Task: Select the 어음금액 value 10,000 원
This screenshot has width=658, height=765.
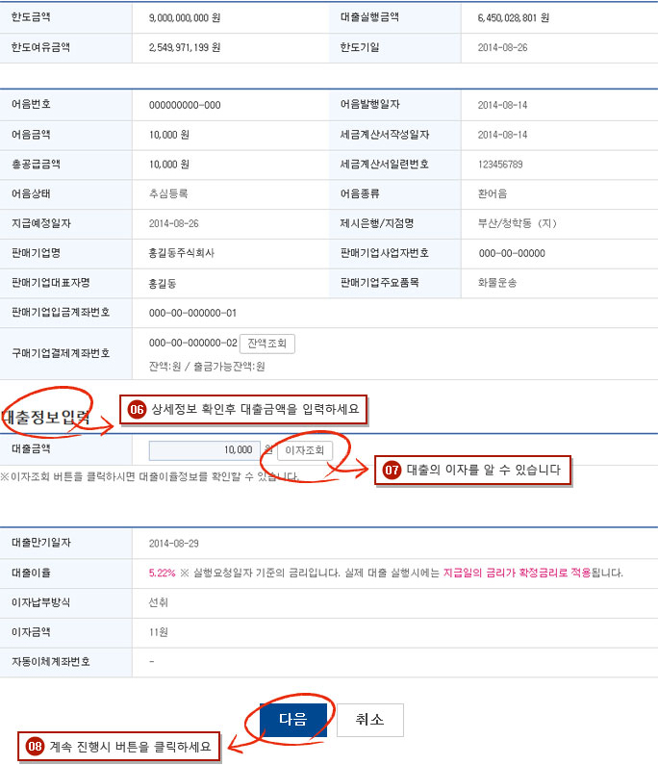Action: click(168, 135)
